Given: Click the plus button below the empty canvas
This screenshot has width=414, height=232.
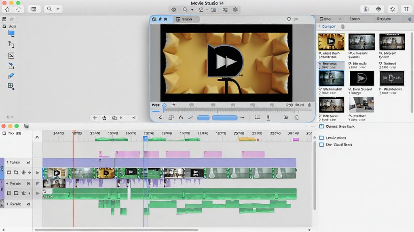Looking at the screenshot, I should tap(95, 118).
